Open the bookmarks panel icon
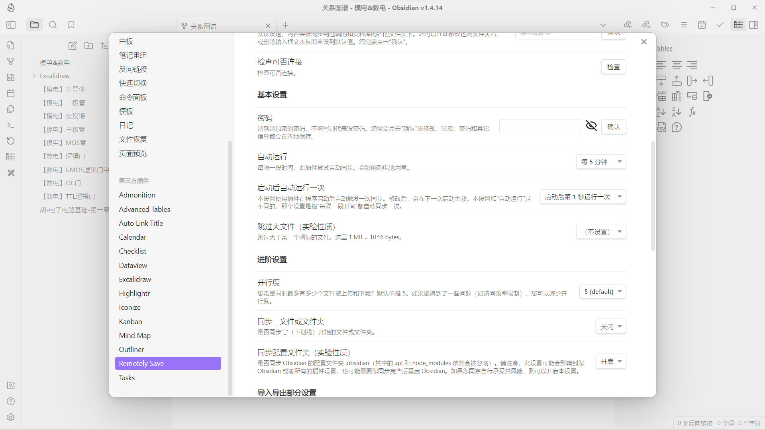765x430 pixels. click(71, 25)
